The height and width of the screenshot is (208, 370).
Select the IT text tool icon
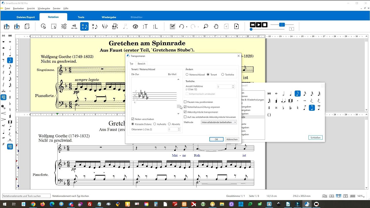(x=145, y=27)
